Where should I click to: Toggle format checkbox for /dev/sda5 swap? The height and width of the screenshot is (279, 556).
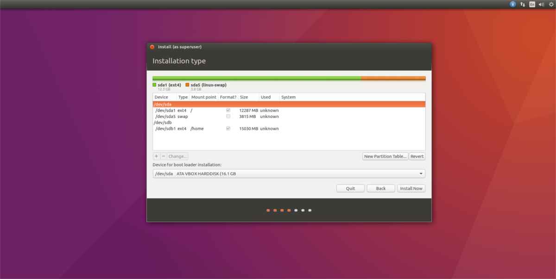(228, 117)
